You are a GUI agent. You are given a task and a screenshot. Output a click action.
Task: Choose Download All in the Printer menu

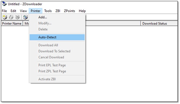[x=57, y=45]
